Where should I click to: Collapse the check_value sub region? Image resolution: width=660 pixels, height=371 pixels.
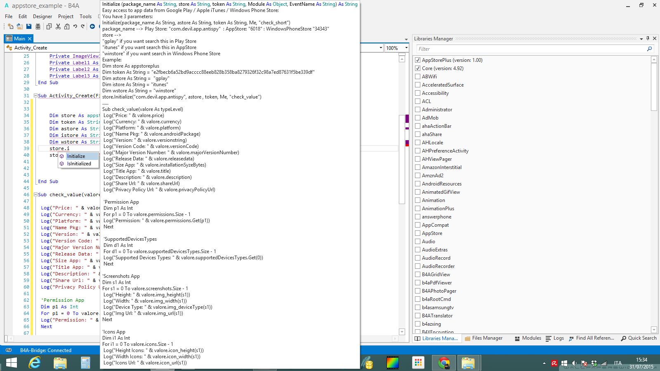[x=35, y=194]
